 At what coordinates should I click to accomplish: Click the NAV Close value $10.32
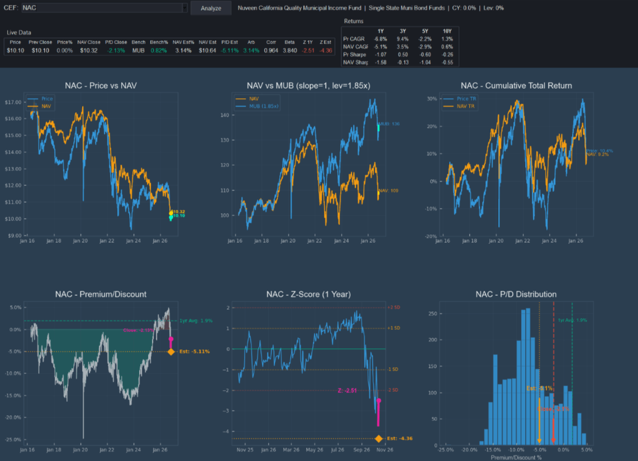tap(89, 50)
